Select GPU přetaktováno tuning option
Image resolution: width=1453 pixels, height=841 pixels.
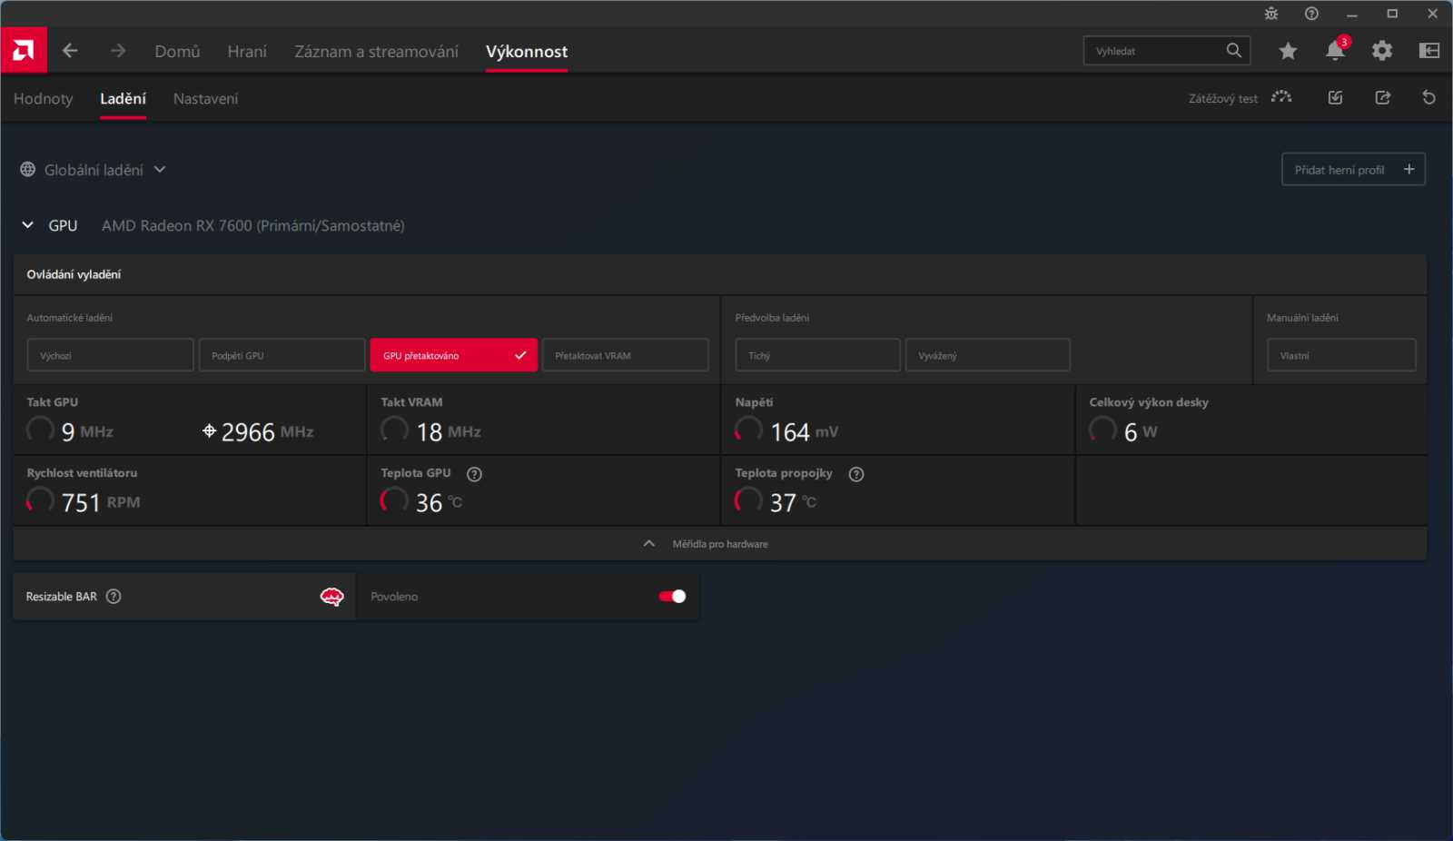pos(453,355)
